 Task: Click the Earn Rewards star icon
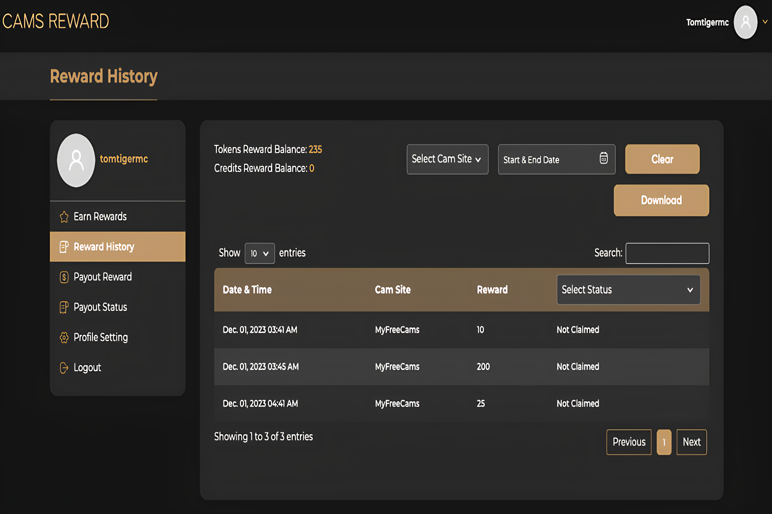point(64,217)
